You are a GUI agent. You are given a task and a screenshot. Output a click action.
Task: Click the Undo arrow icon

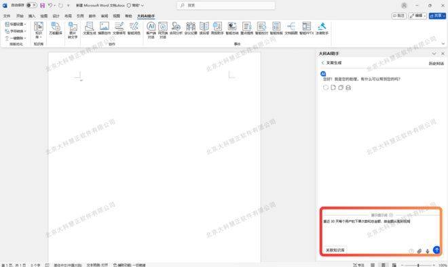[x=50, y=5]
